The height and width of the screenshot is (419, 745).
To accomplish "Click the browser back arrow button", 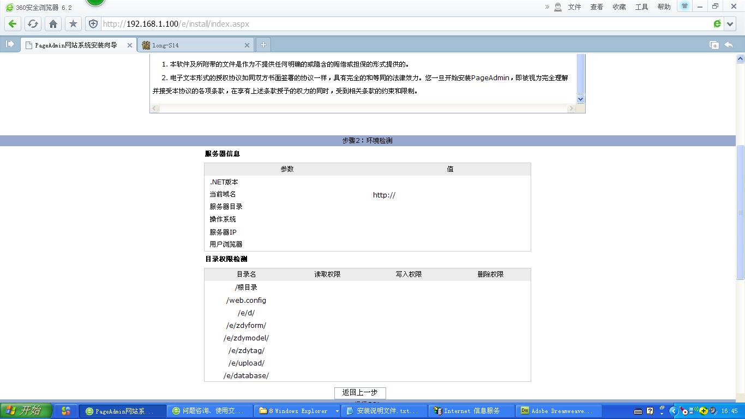I will (x=13, y=24).
